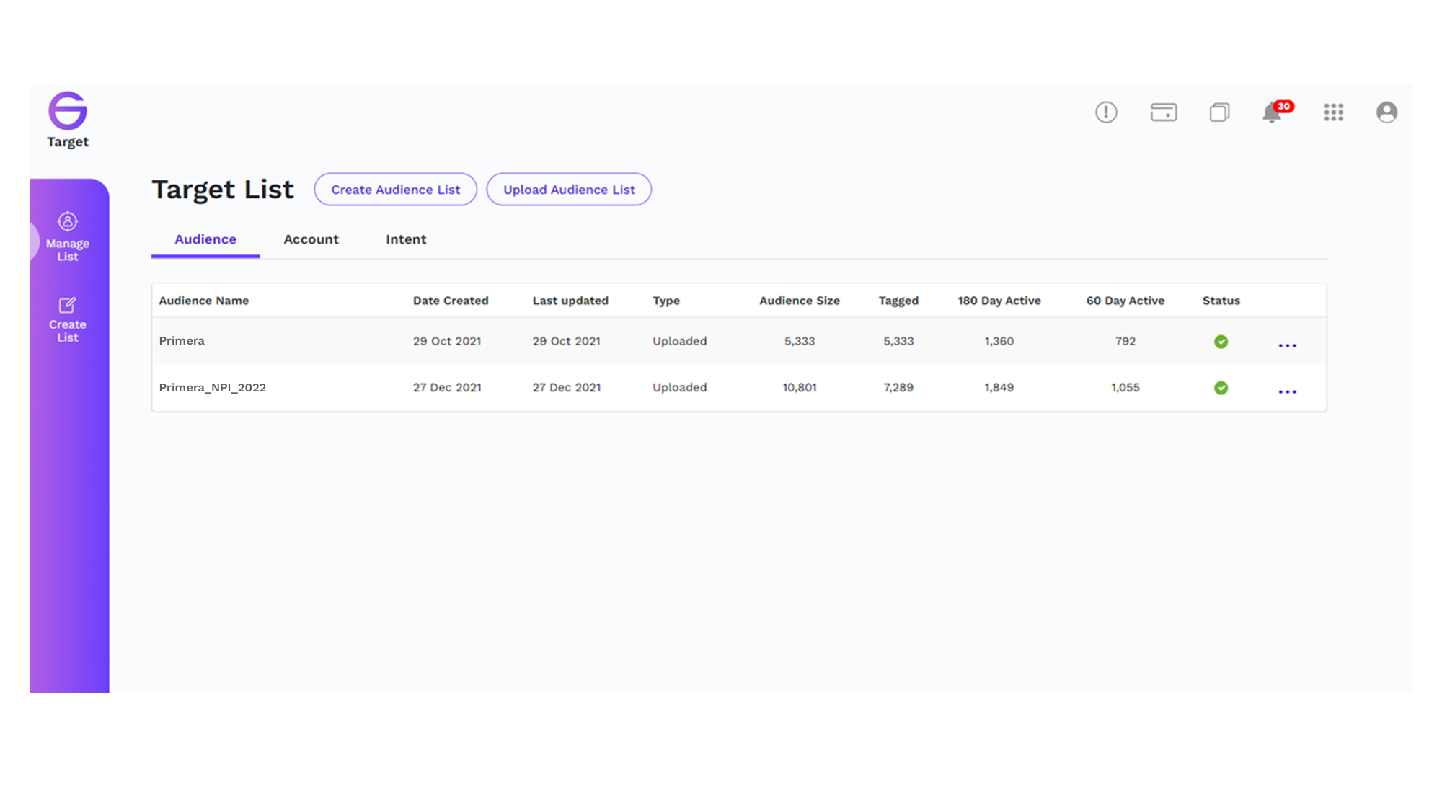
Task: Click the 10,801 audience size value
Action: click(x=800, y=388)
